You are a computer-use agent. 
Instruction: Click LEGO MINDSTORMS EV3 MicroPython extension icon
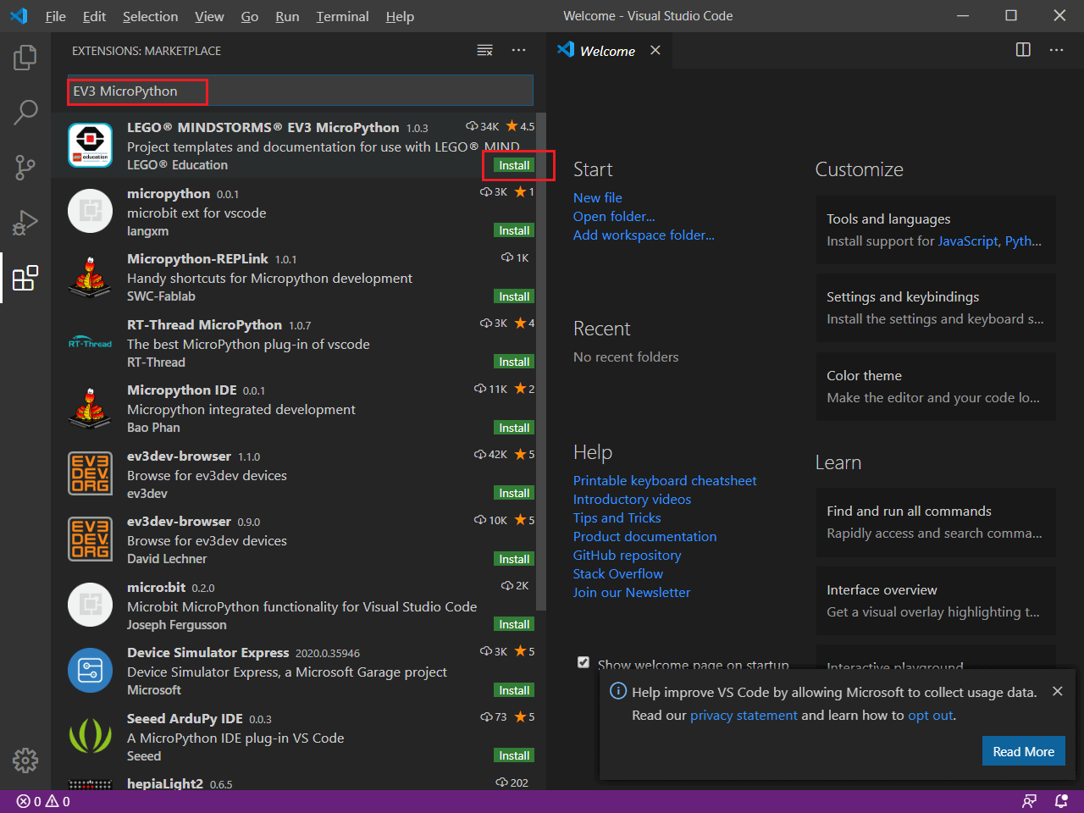pyautogui.click(x=90, y=146)
